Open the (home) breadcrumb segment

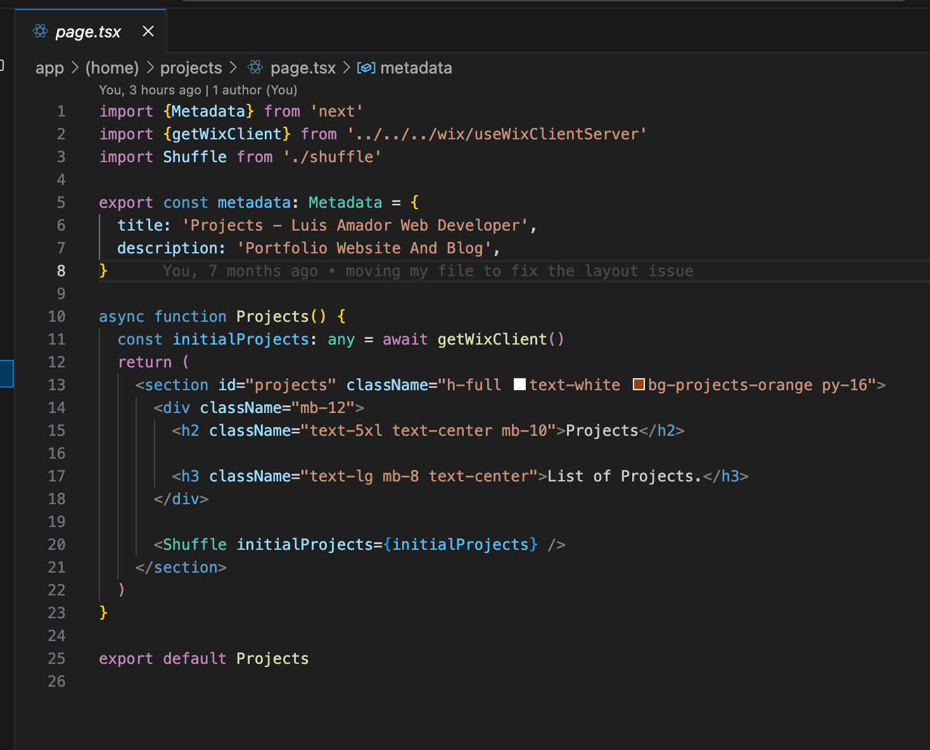point(112,68)
